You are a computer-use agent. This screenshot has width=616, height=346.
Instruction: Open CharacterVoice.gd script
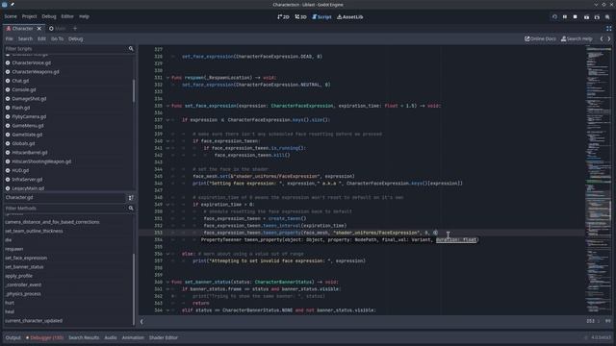pos(31,62)
